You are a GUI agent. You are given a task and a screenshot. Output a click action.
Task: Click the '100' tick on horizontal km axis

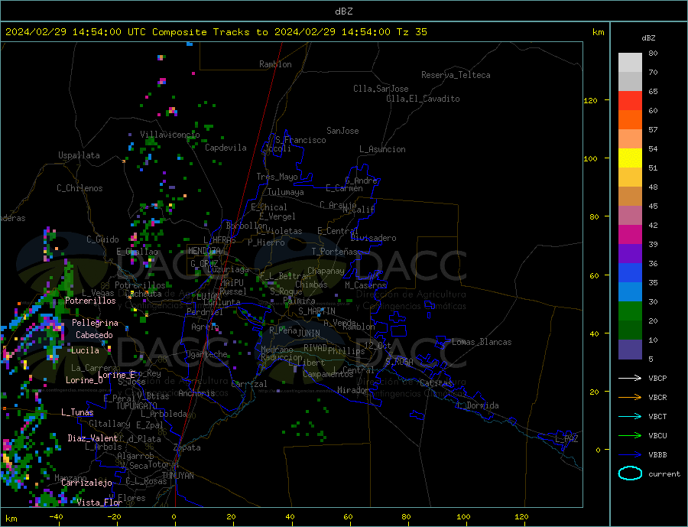464,516
